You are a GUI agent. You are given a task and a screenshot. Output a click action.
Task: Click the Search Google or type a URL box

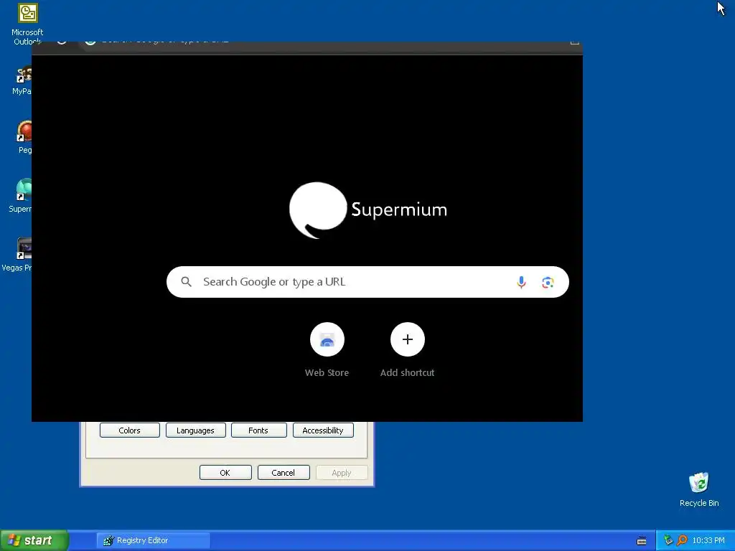point(367,282)
